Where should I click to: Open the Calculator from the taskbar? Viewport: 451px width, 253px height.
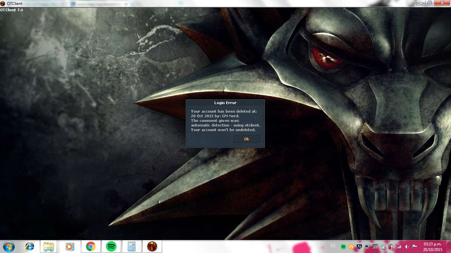click(x=131, y=246)
